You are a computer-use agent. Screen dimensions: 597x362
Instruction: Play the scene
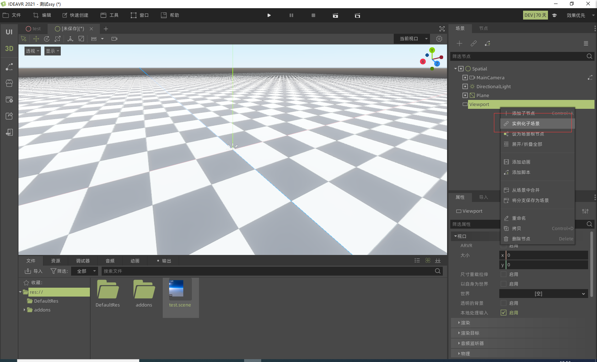(x=269, y=15)
